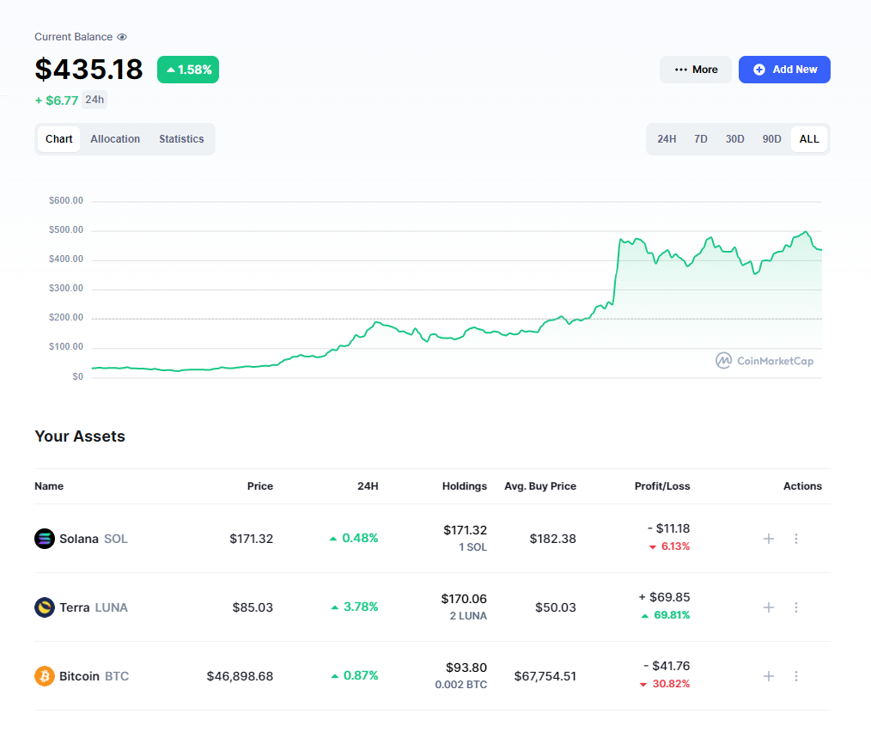Viewport: 871px width, 732px height.
Task: Switch to the Statistics tab
Action: pyautogui.click(x=181, y=139)
